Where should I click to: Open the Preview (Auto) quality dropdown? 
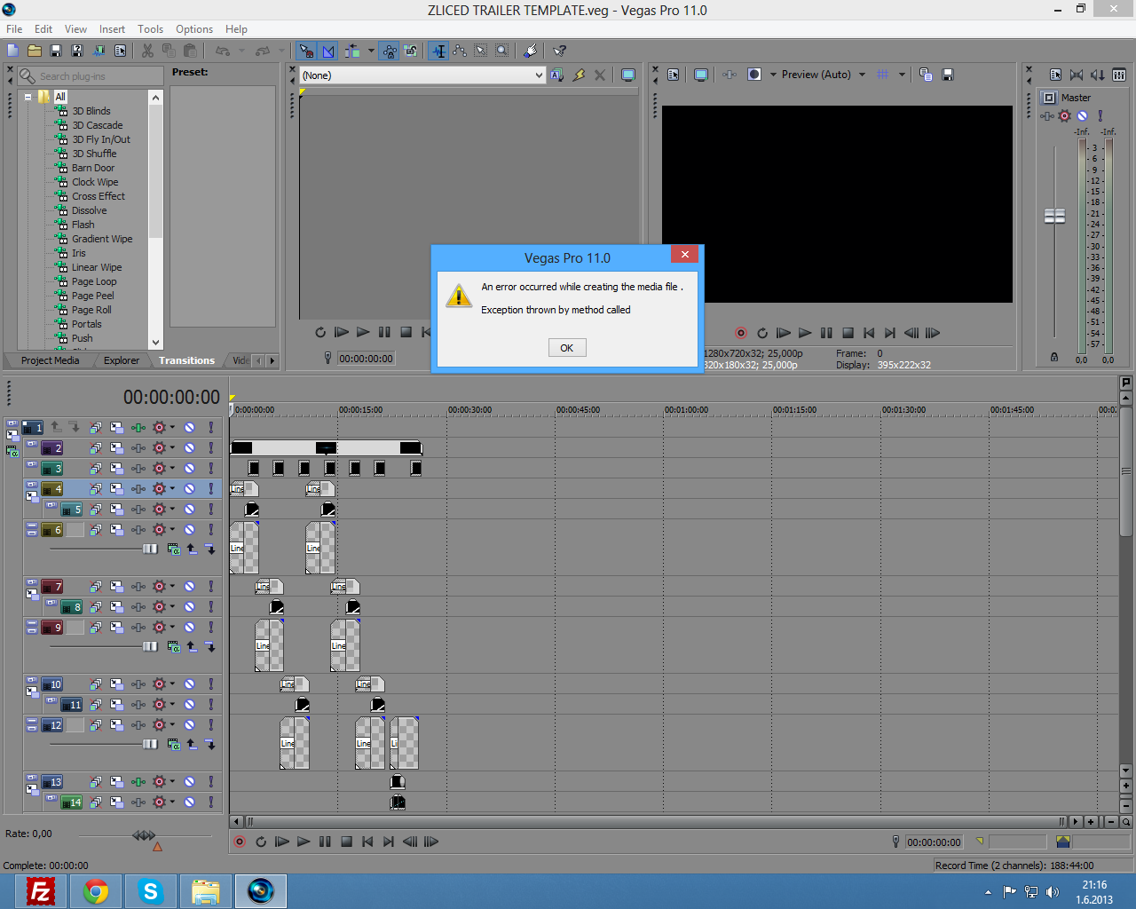862,75
